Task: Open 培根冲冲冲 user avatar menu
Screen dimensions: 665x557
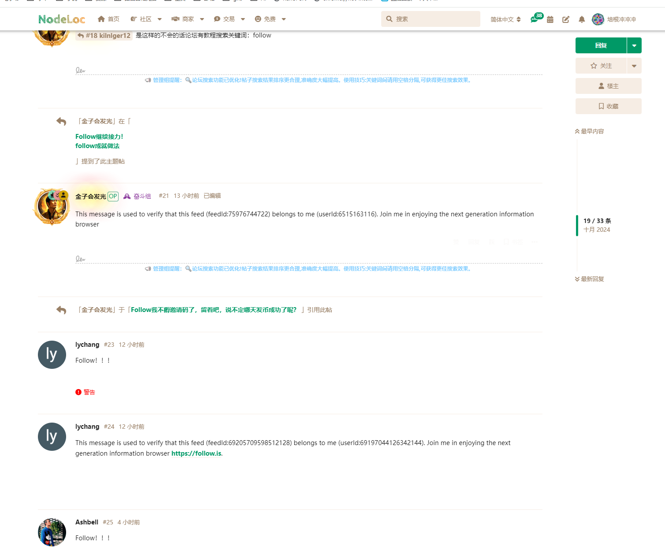Action: coord(614,19)
